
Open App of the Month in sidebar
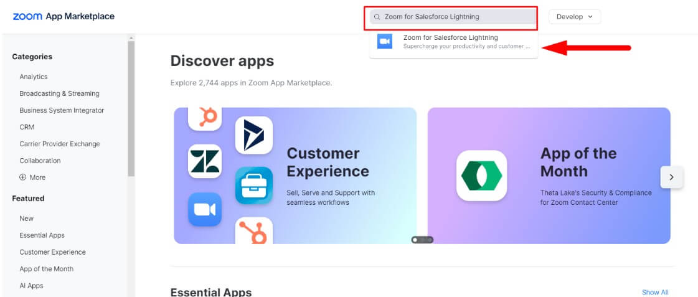46,269
